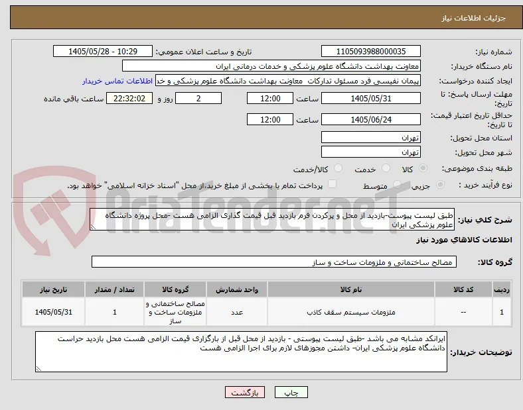Click the تعداد / مقدار column header
The image size is (523, 410).
click(114, 289)
